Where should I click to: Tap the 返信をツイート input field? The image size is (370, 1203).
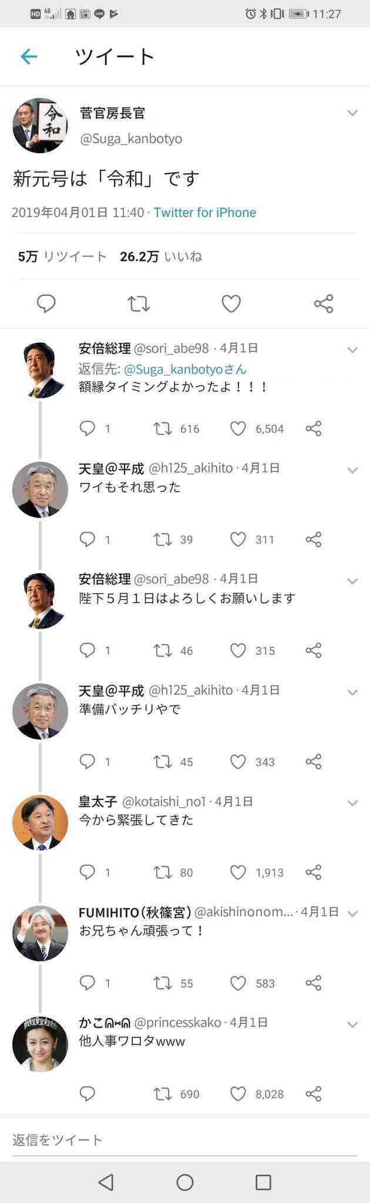pyautogui.click(x=185, y=1140)
